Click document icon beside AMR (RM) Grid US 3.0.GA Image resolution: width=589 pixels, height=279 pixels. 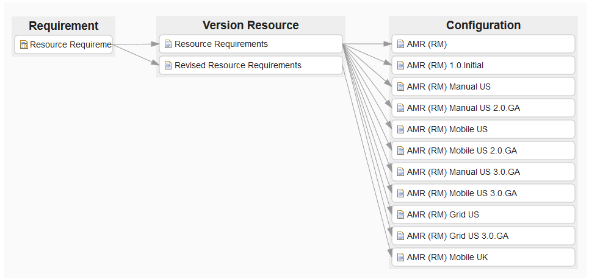pyautogui.click(x=400, y=236)
